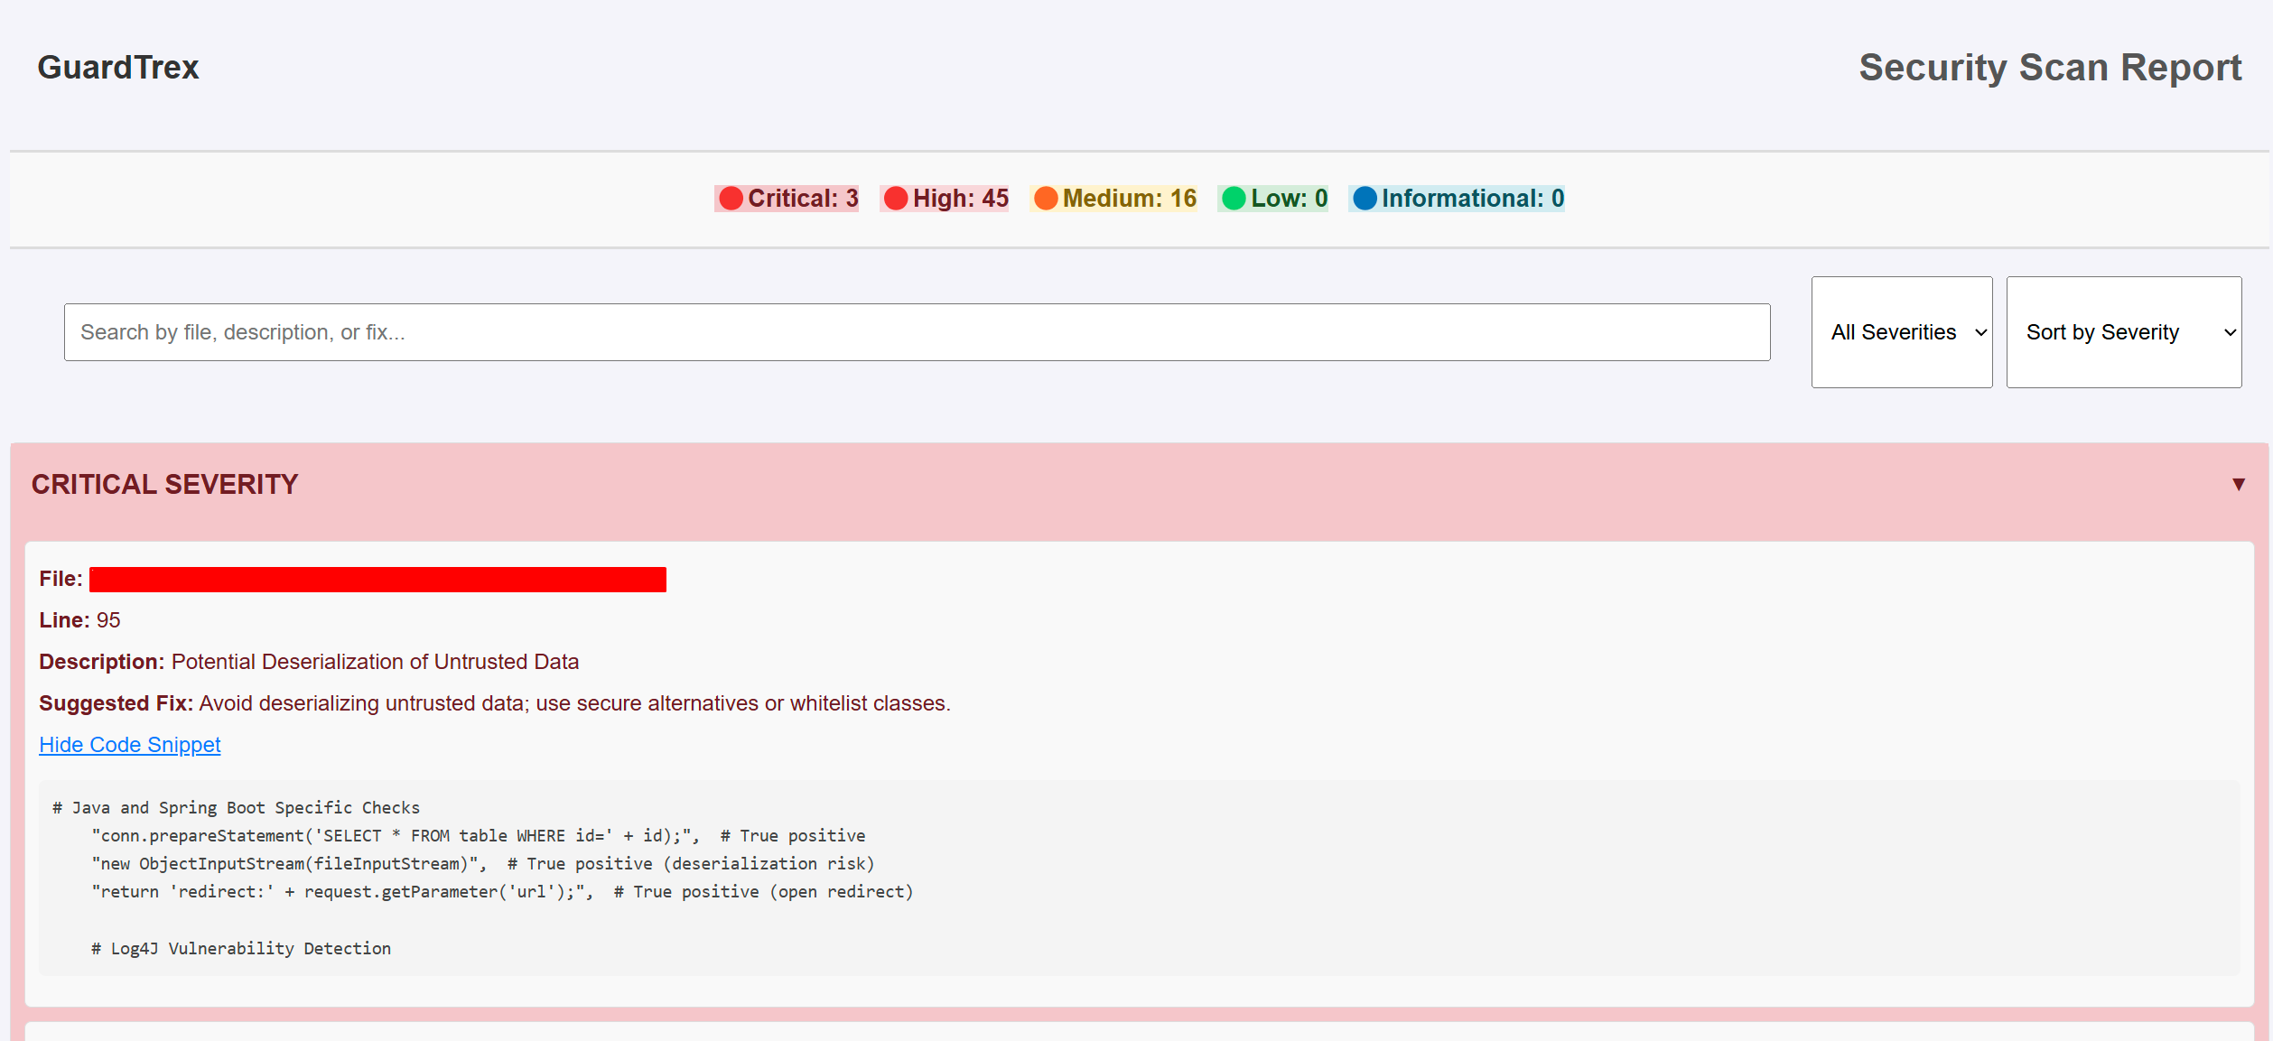Click the Informational: 0 count badge
Screen dimensions: 2273x1041
[x=1472, y=199]
